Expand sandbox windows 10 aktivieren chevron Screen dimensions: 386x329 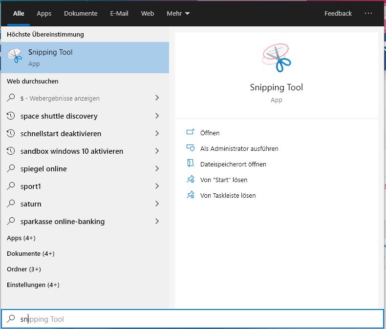157,151
